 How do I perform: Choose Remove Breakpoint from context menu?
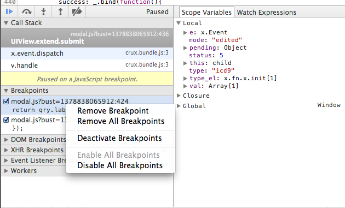point(120,111)
